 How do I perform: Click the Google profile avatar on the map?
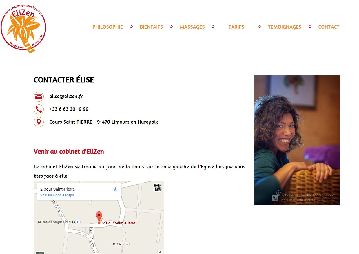click(157, 187)
